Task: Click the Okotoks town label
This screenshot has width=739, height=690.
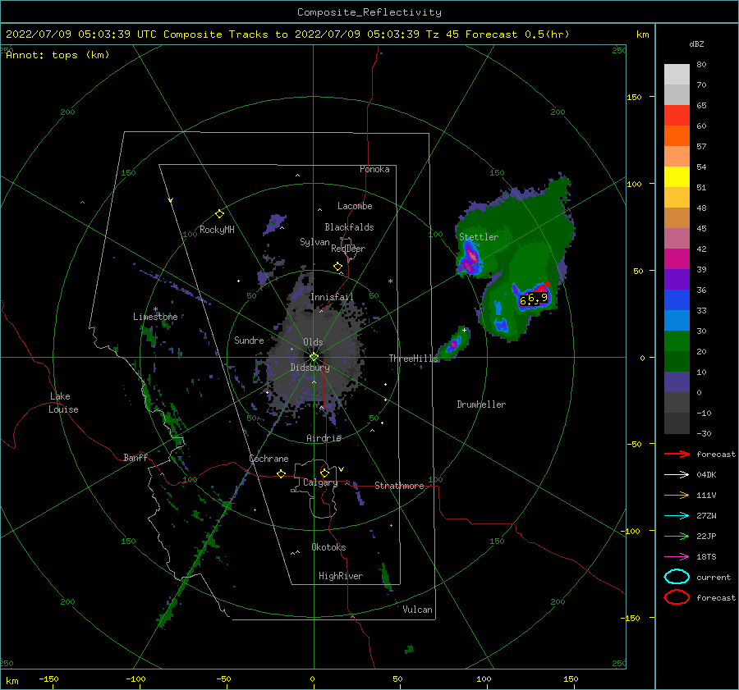Action: pyautogui.click(x=328, y=547)
